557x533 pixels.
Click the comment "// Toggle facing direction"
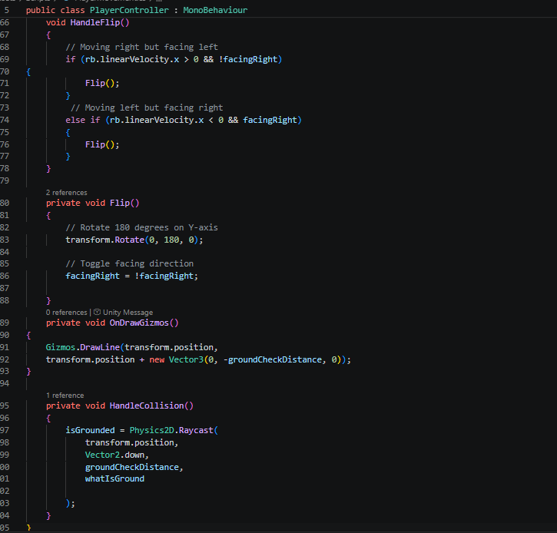pyautogui.click(x=130, y=264)
